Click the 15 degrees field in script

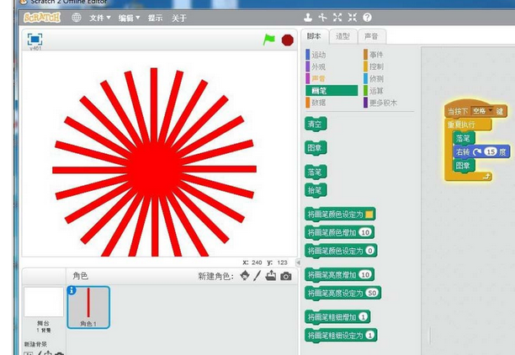(491, 151)
